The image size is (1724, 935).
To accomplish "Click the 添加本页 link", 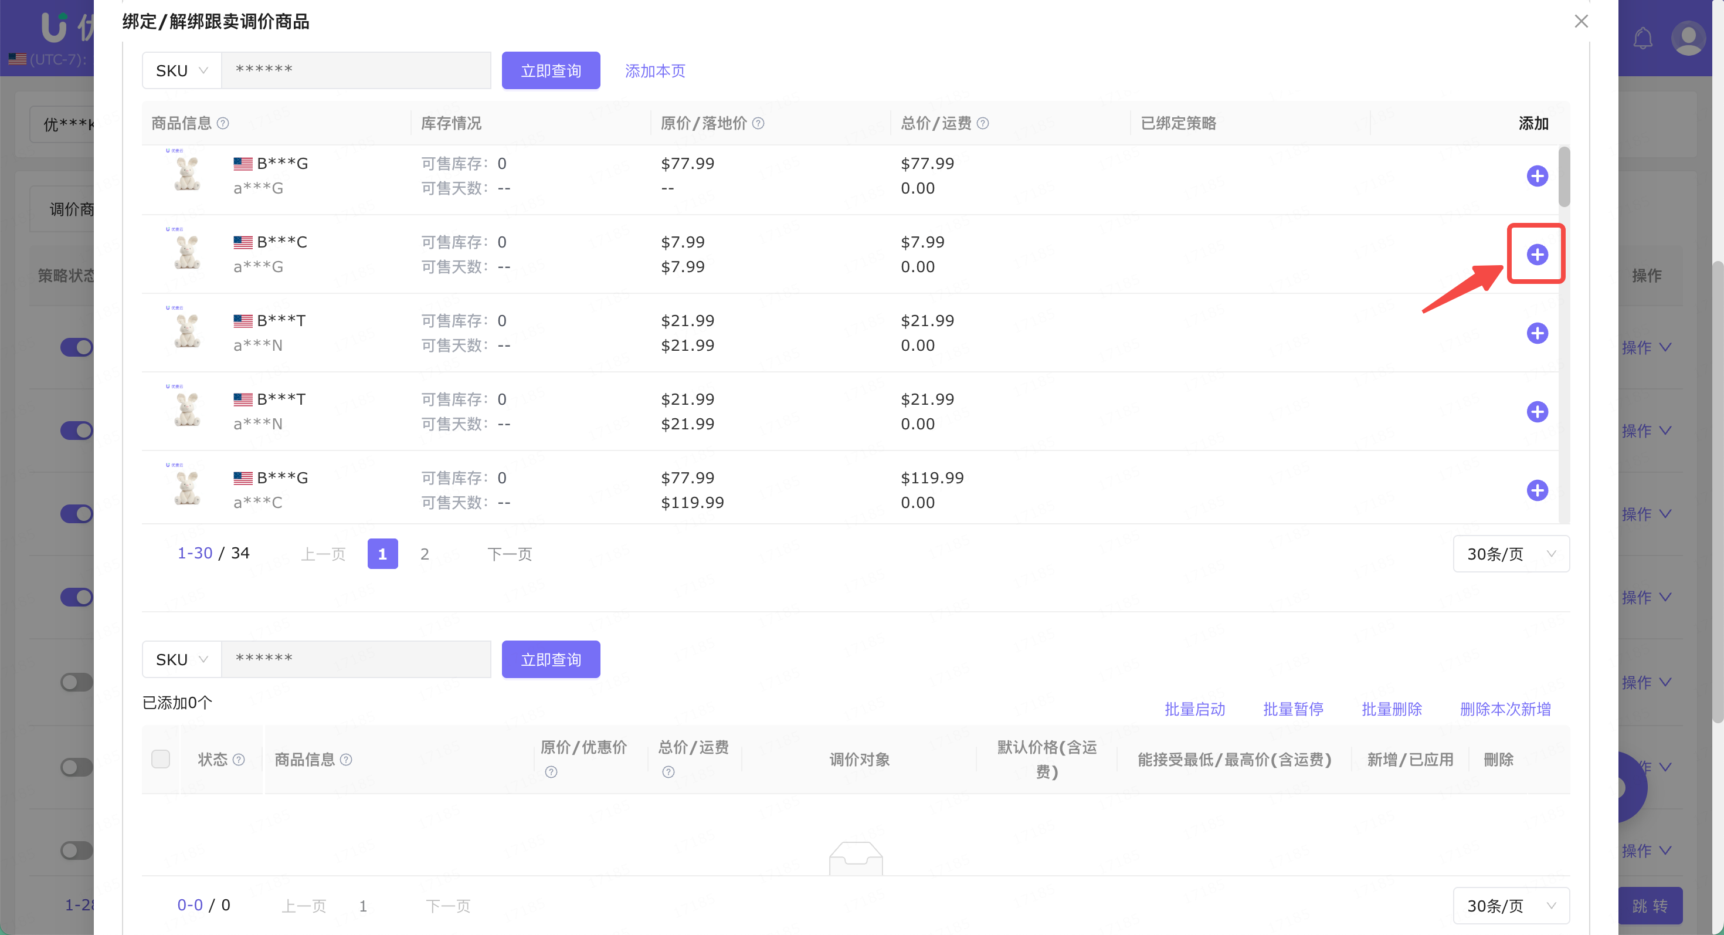I will click(654, 71).
